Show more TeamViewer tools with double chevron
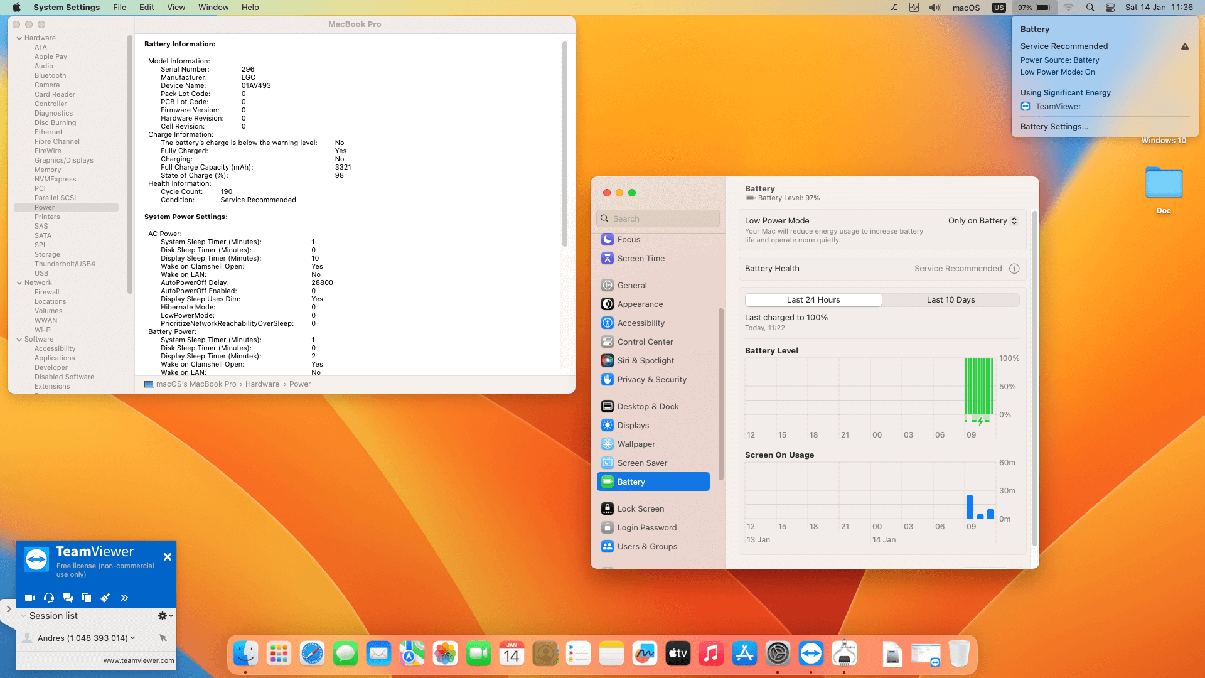 pyautogui.click(x=124, y=598)
